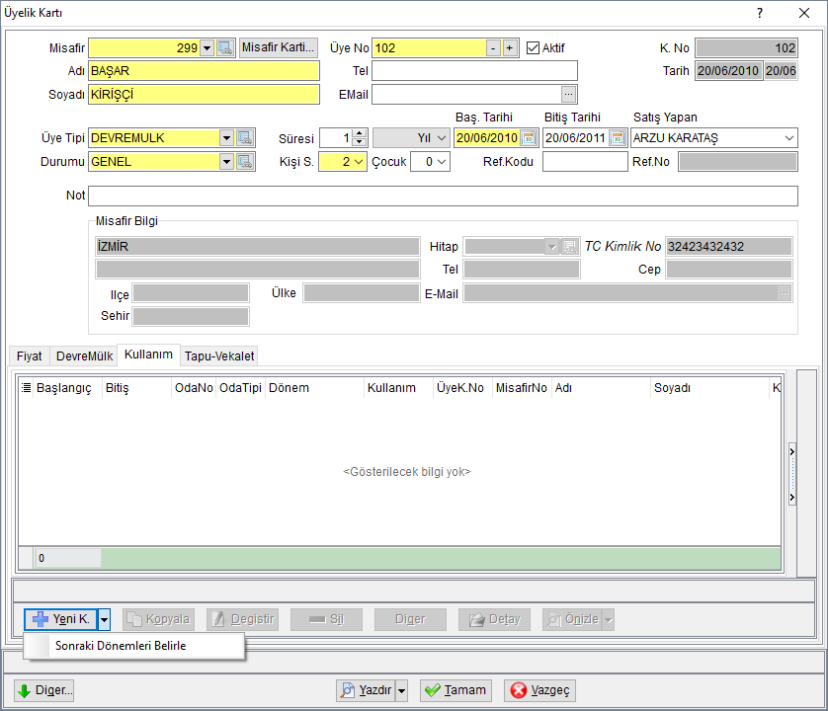Open the Yıl period unit dropdown
Viewport: 828px width, 711px height.
pos(442,138)
